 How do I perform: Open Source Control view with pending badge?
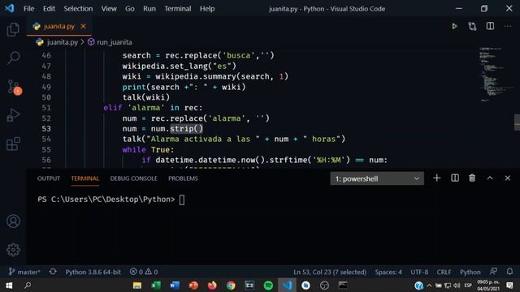(14, 87)
